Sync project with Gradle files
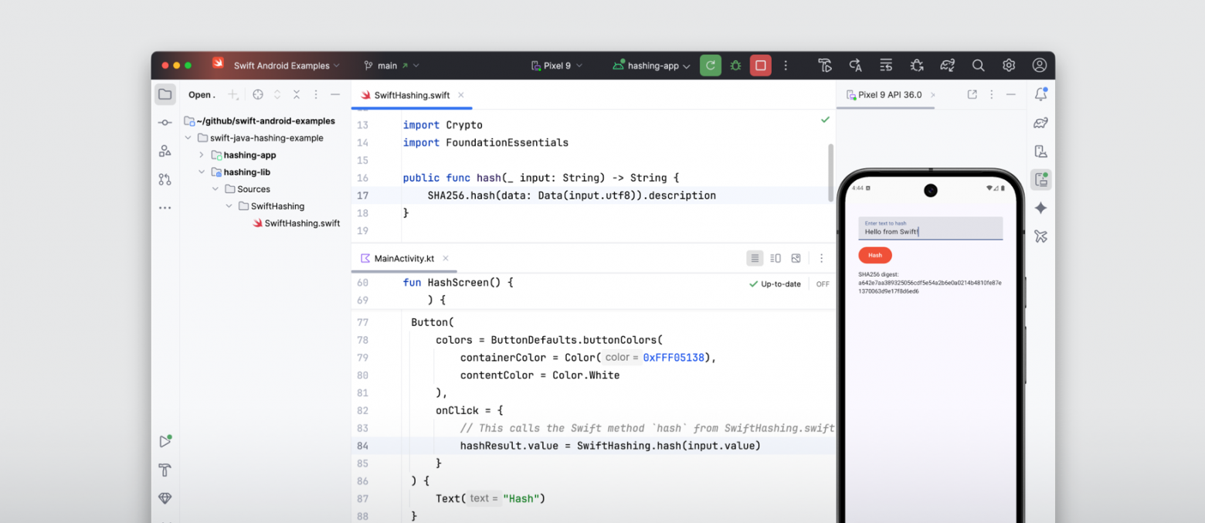The image size is (1205, 523). pyautogui.click(x=947, y=66)
